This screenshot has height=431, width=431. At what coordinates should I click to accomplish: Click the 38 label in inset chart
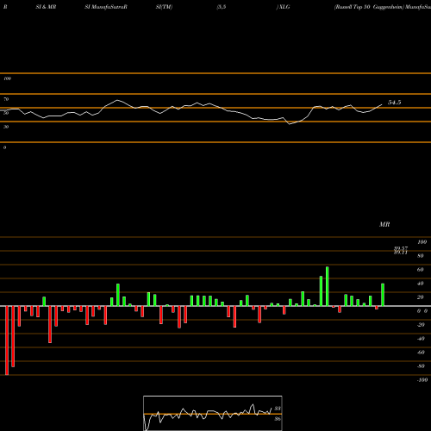click(x=278, y=409)
